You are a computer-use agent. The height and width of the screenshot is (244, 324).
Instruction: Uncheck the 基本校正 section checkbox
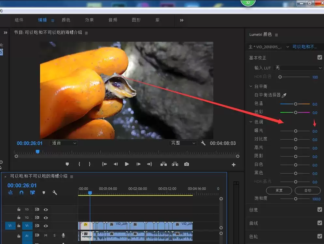[320, 57]
